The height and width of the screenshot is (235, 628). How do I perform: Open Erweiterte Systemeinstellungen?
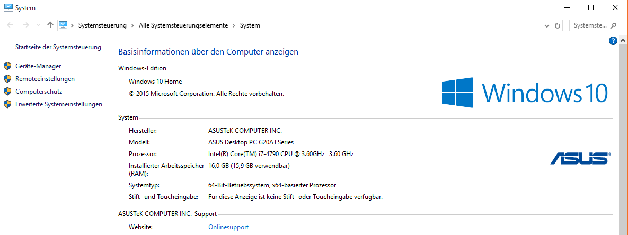tap(59, 104)
